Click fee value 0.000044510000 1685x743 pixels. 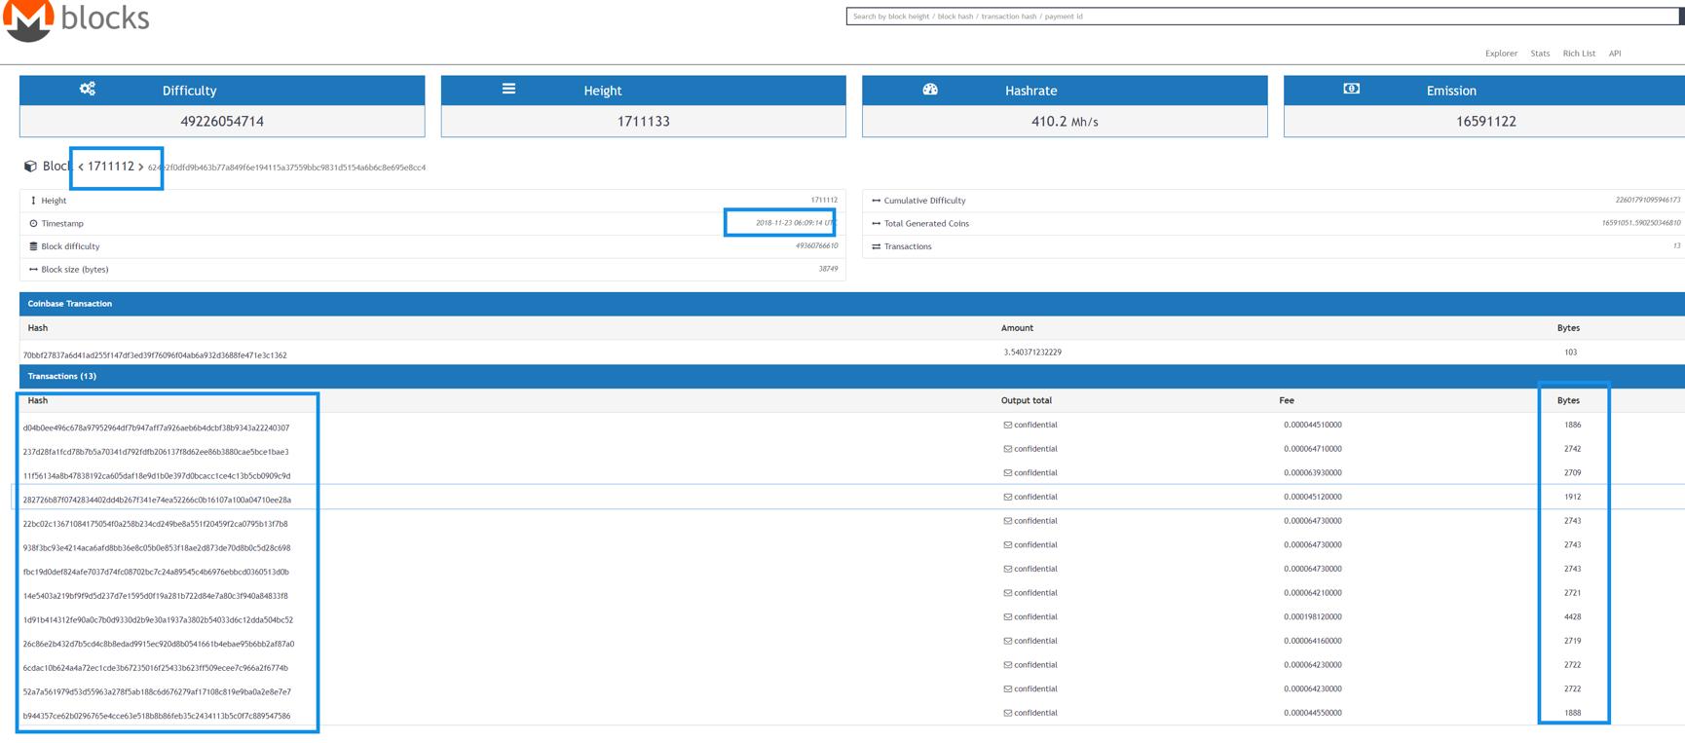click(x=1312, y=426)
